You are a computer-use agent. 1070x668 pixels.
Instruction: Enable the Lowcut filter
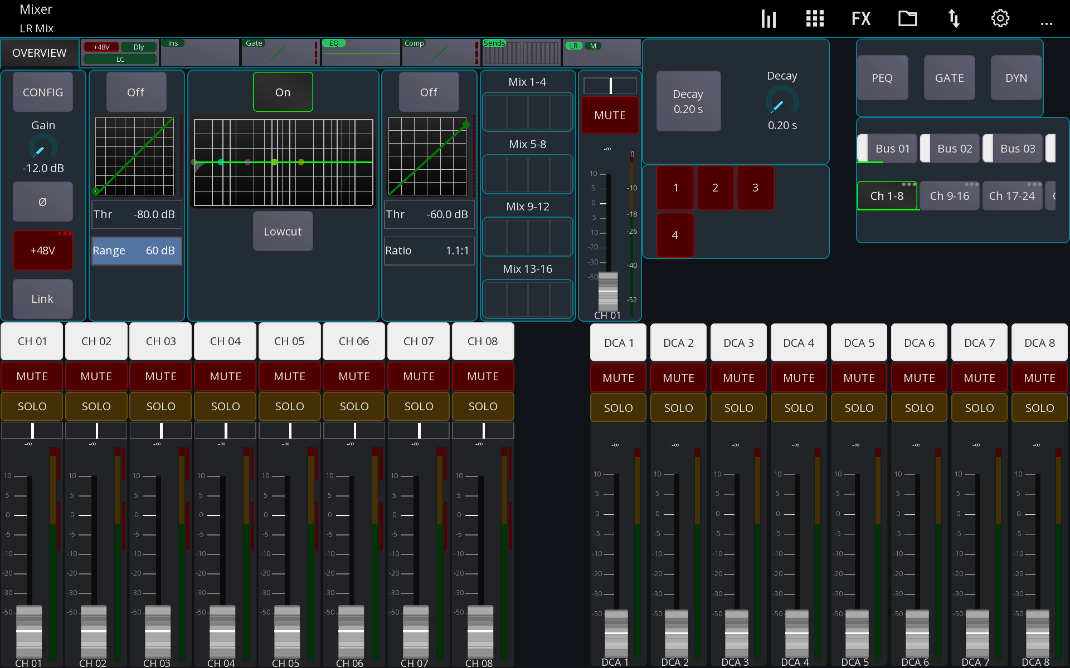(x=283, y=231)
